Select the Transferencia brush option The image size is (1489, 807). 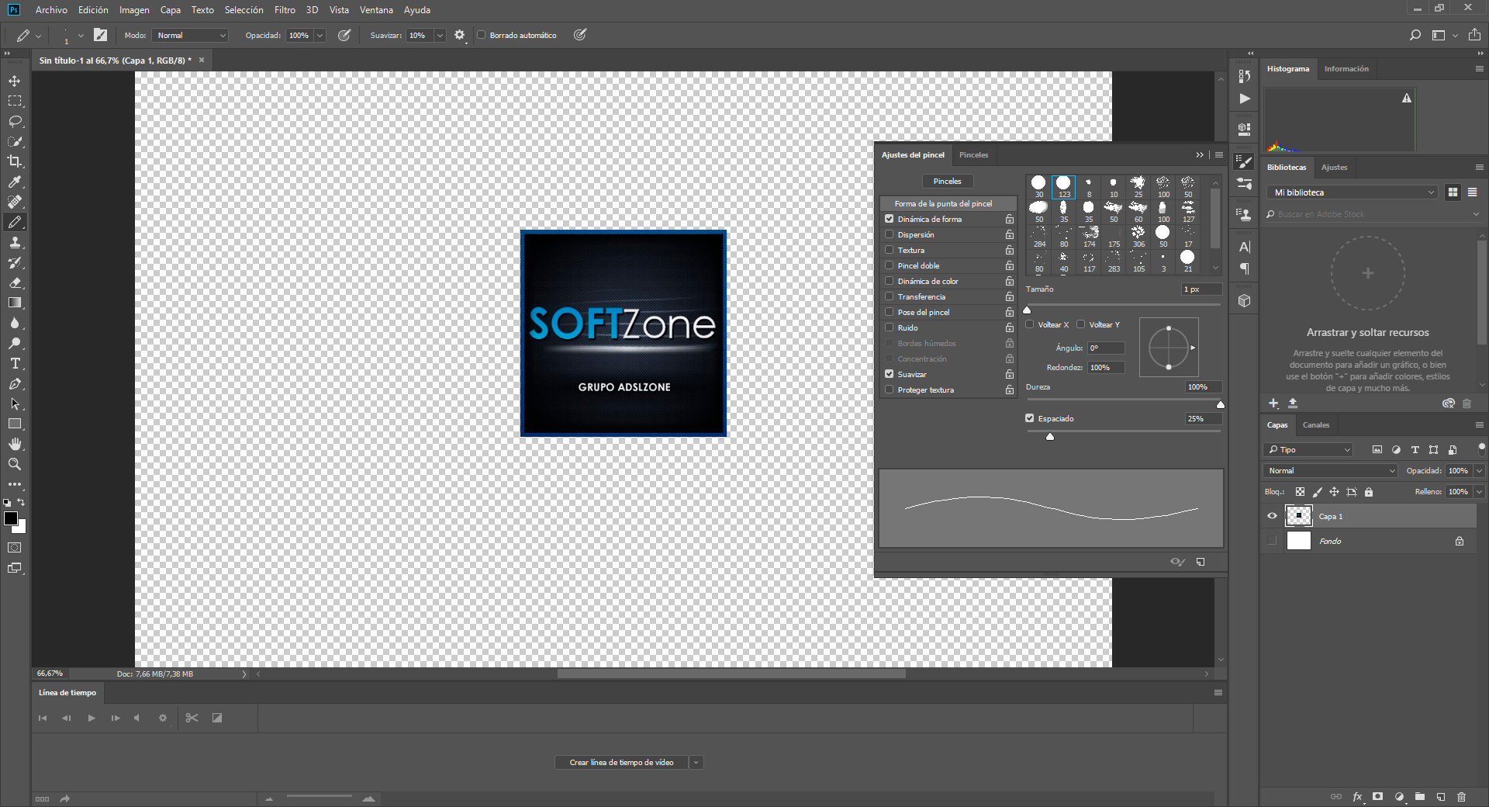(921, 296)
